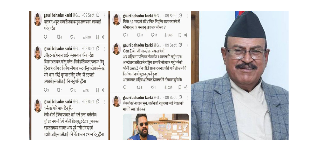Screen dimensions: 314x152
Task: Share the tweet with 1K views
Action: (x=103, y=90)
